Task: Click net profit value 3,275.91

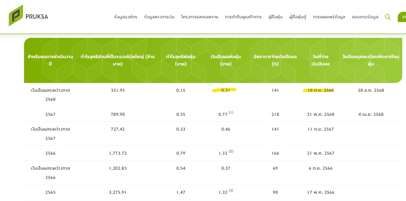Action: coord(118,192)
